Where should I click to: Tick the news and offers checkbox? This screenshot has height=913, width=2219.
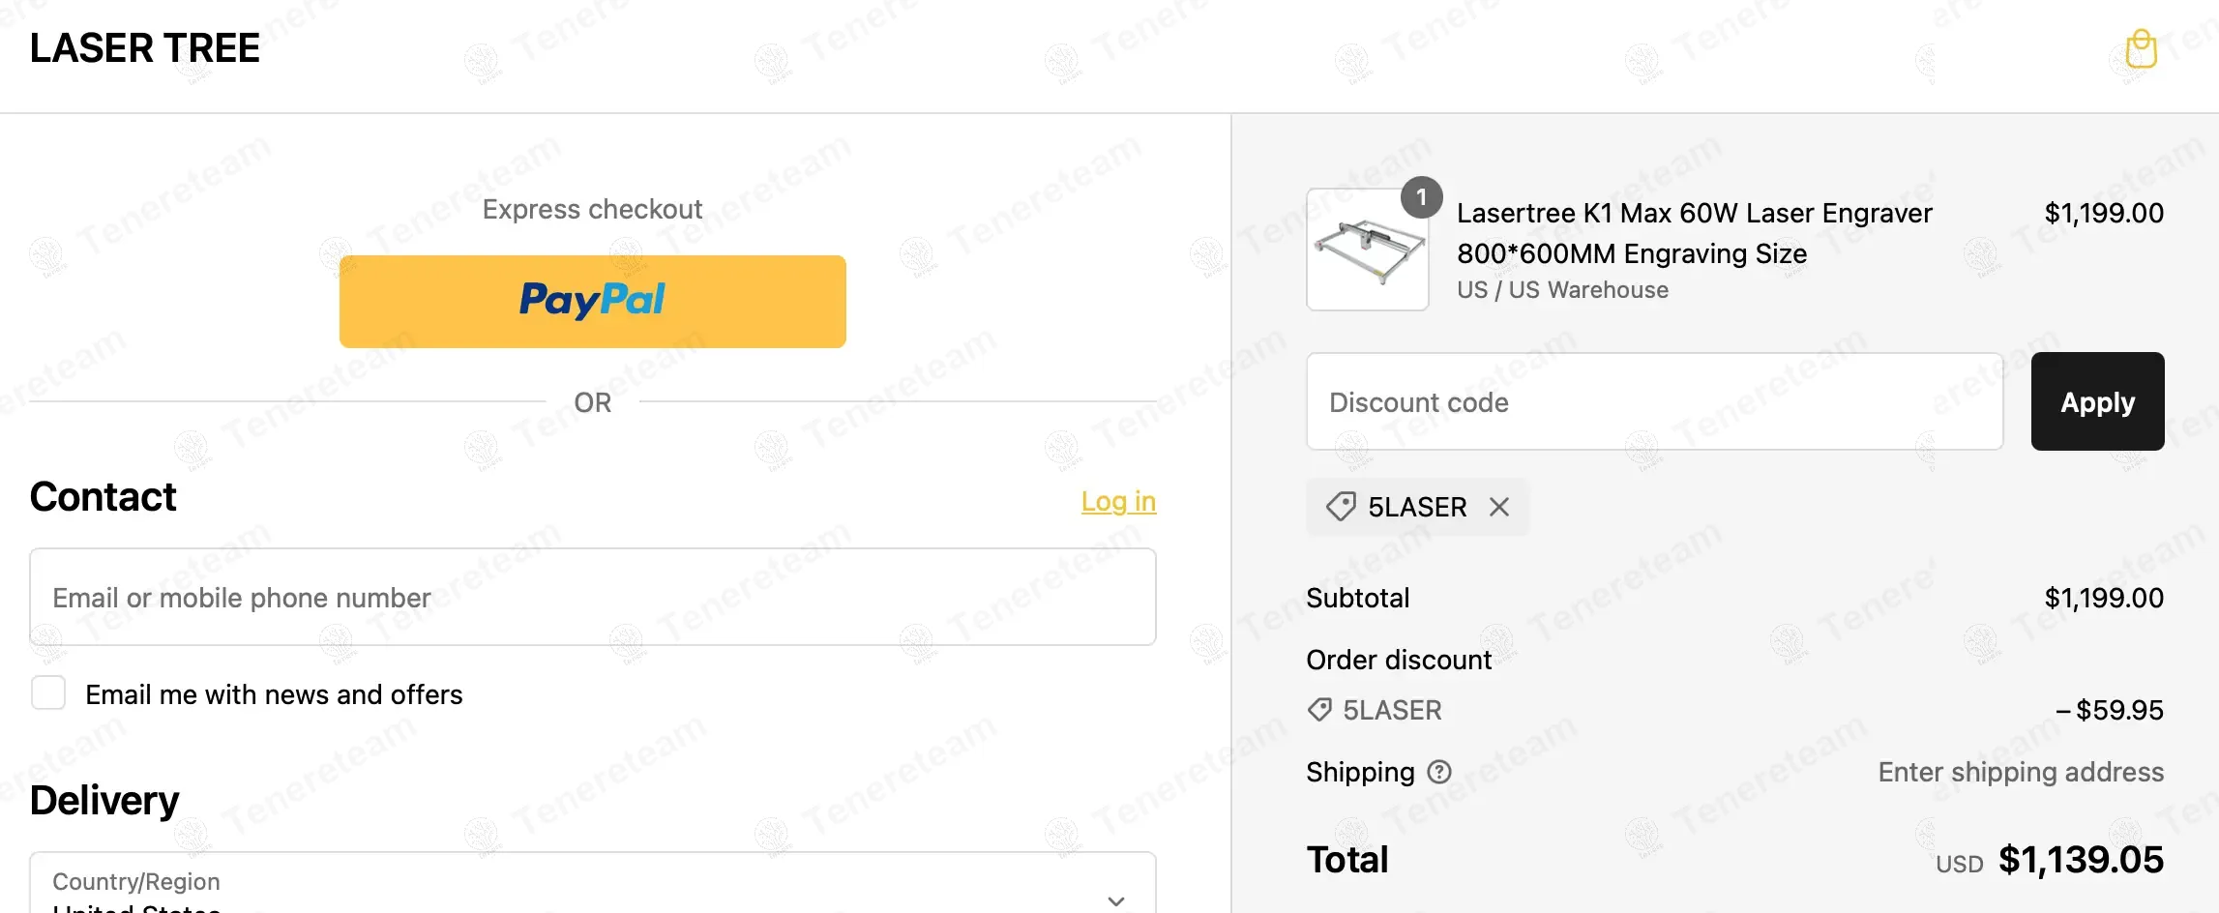pyautogui.click(x=48, y=693)
